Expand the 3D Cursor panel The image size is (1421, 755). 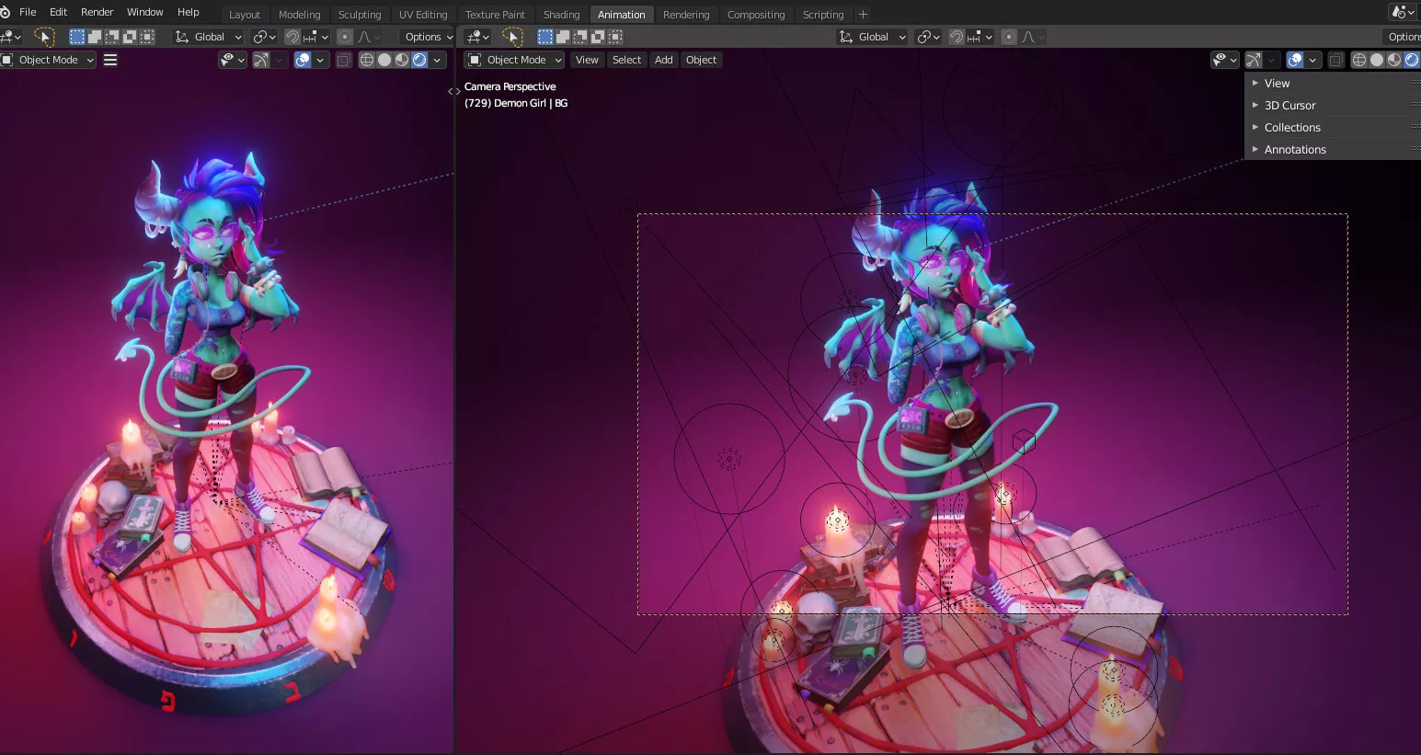1289,106
